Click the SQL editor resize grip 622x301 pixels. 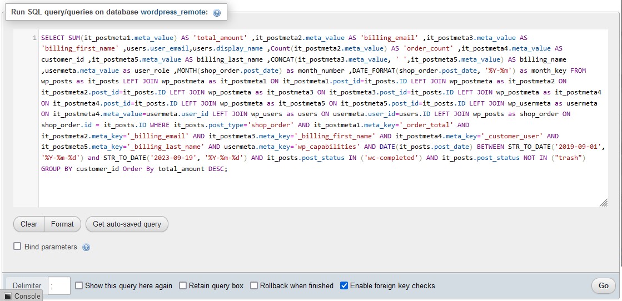(x=603, y=203)
